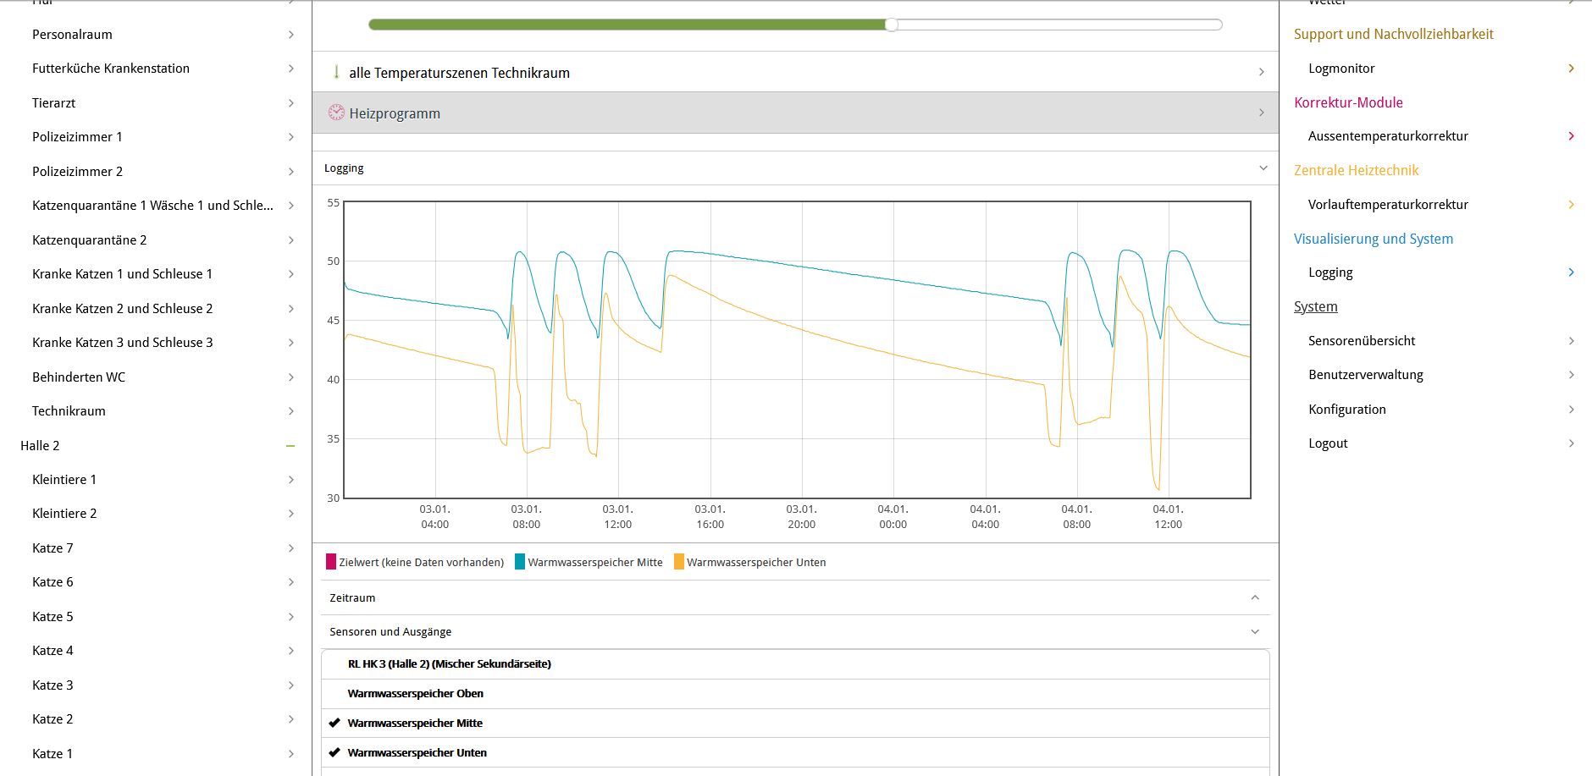
Task: Select Kleintiere 2 room
Action: tap(64, 513)
